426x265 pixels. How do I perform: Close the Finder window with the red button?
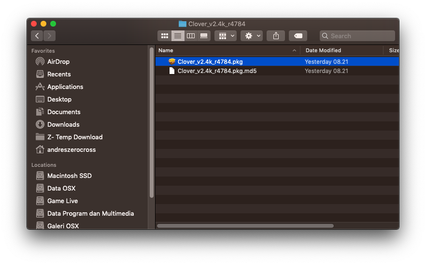[34, 24]
